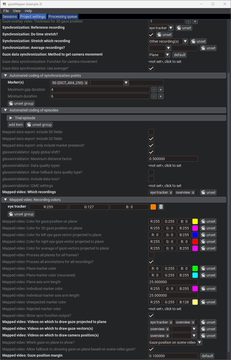The width and height of the screenshot is (231, 360).
Task: Enable Mapped data export: include 3D fields
Action: [151, 132]
